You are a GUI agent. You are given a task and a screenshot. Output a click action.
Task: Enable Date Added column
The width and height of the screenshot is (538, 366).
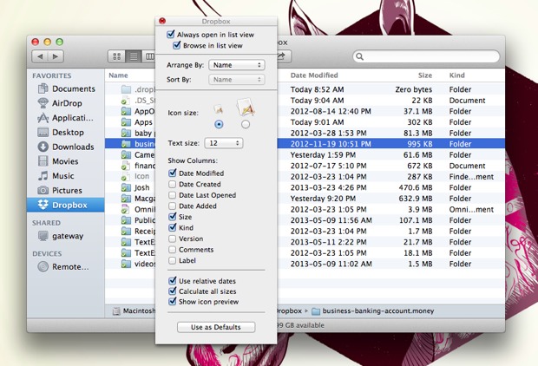coord(172,206)
